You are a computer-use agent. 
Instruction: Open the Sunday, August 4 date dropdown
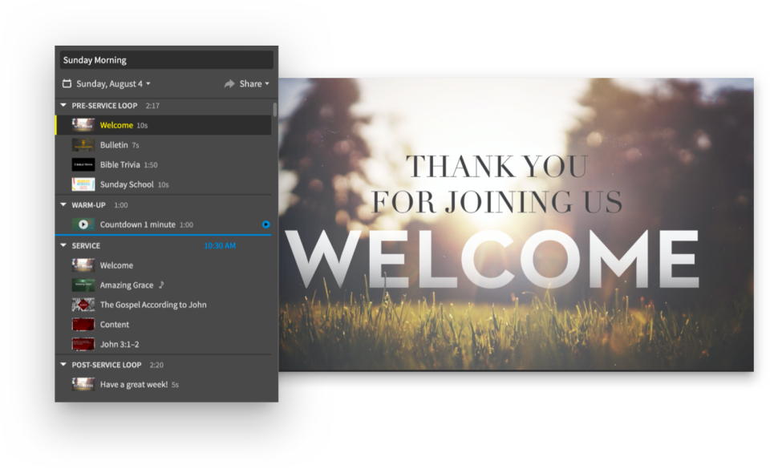click(113, 84)
